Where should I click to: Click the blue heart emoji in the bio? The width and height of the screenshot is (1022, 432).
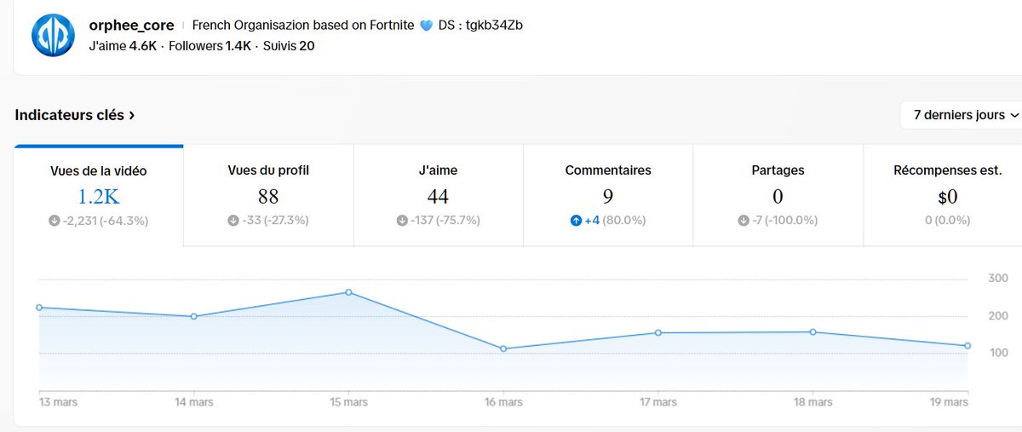point(427,26)
